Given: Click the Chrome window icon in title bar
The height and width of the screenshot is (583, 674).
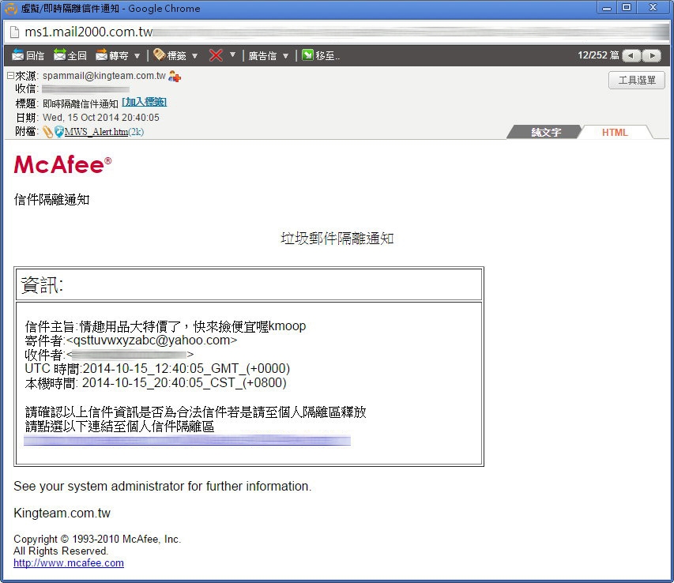Looking at the screenshot, I should click(x=11, y=9).
